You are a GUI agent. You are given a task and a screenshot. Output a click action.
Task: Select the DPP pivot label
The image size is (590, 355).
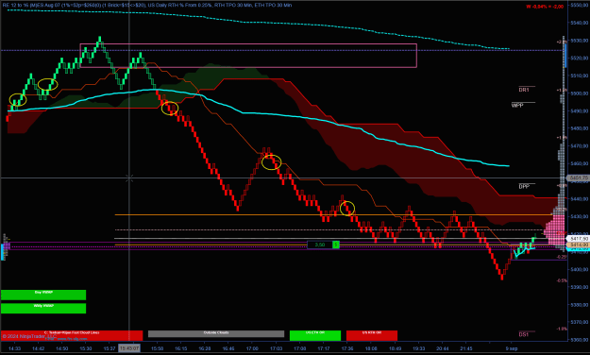524,186
